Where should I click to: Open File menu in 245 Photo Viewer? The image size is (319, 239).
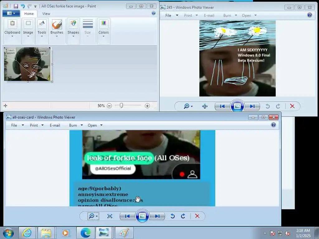point(172,16)
